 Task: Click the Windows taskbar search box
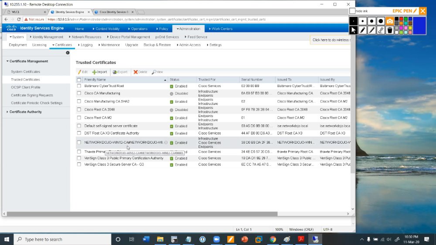[x=62, y=239]
